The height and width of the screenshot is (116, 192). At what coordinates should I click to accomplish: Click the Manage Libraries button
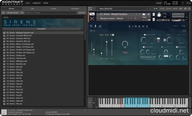click(12, 13)
